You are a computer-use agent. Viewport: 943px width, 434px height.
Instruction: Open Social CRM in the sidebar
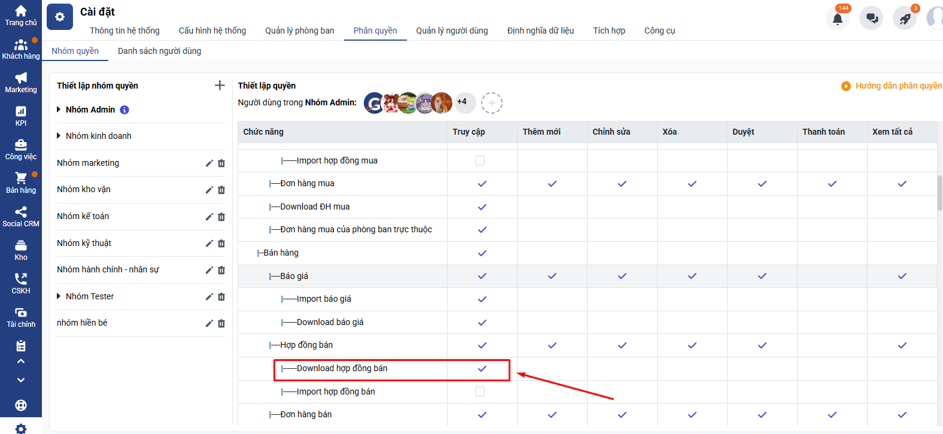tap(21, 217)
